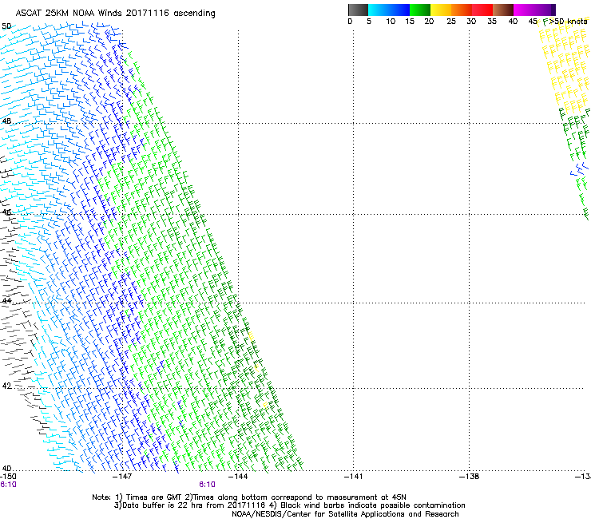The width and height of the screenshot is (591, 519).
Task: Click the longitude label "-141"
Action: click(353, 477)
